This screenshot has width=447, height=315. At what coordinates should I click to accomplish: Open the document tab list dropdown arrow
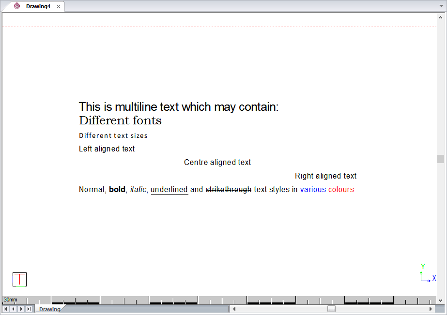click(x=441, y=6)
